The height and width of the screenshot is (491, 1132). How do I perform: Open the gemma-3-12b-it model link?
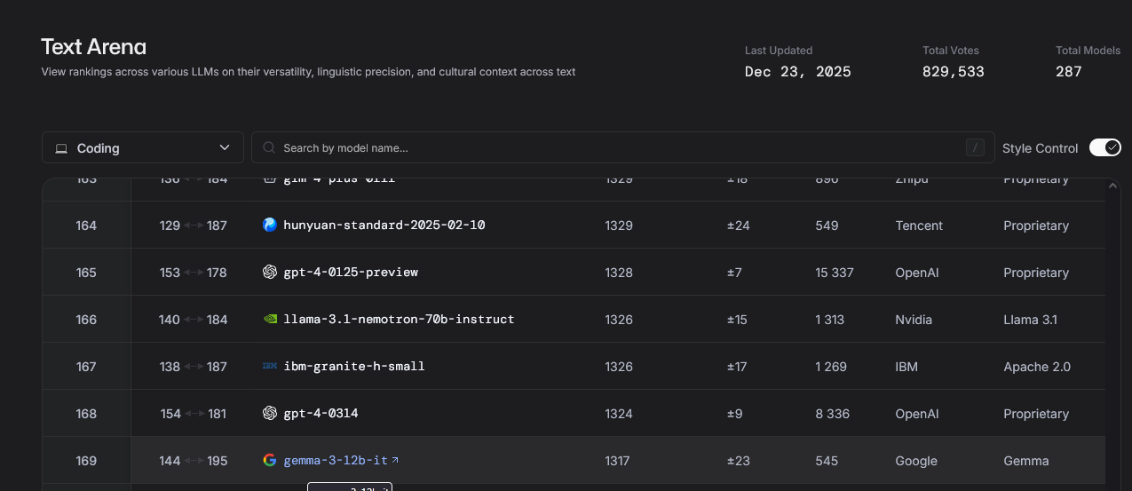(336, 461)
